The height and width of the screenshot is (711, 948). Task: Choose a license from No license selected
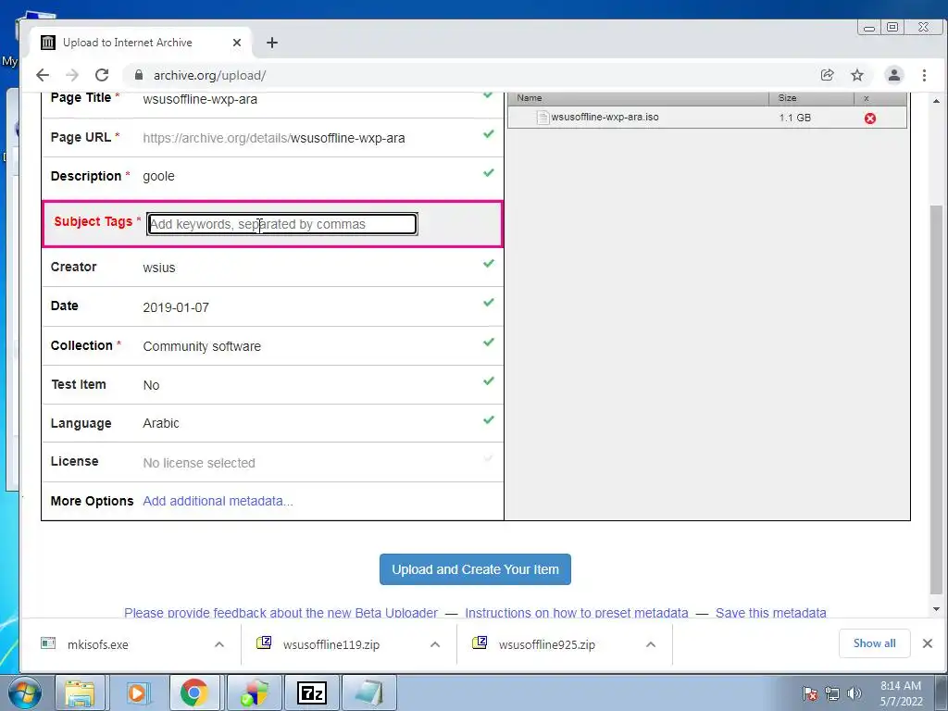coord(199,463)
